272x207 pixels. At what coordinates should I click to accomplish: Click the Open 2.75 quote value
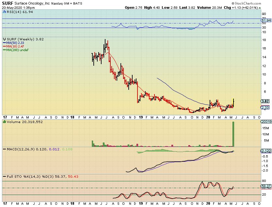click(134, 7)
